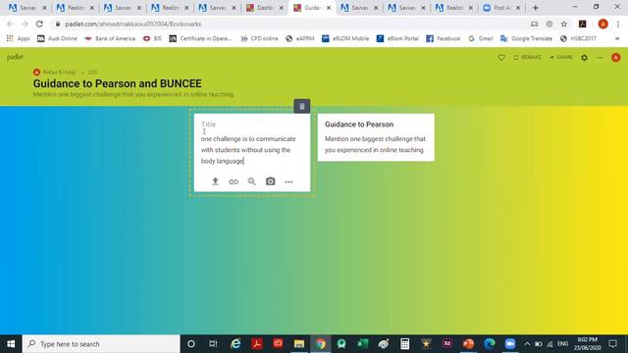The image size is (628, 353).
Task: Click the REMAKE button
Action: (527, 57)
